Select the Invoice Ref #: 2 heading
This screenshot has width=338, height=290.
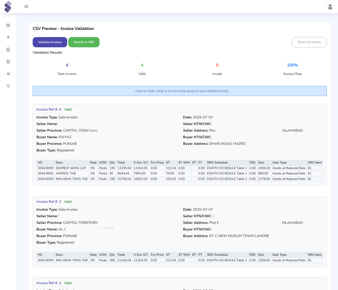(x=49, y=202)
